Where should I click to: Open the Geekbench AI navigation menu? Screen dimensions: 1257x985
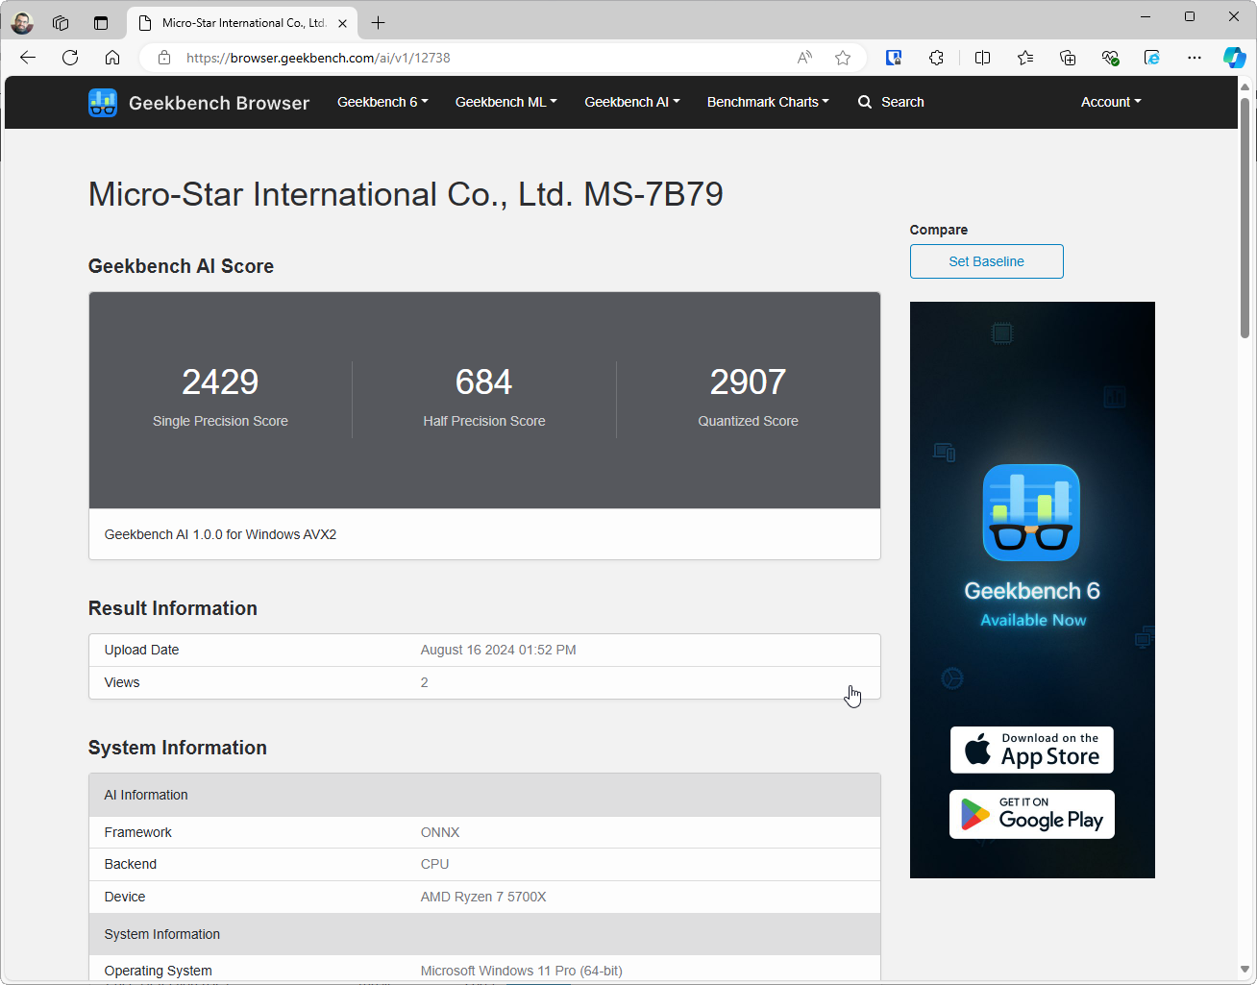coord(631,102)
